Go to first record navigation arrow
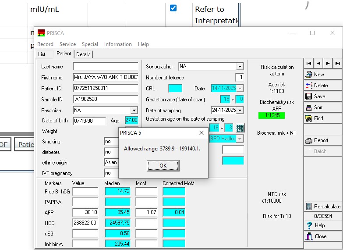This screenshot has width=343, height=250. (309, 64)
